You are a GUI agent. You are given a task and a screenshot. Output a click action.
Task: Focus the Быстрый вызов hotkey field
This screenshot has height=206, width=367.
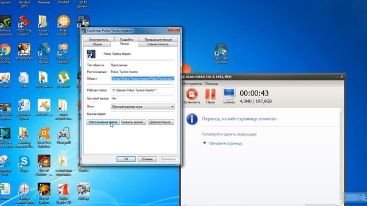click(x=143, y=98)
